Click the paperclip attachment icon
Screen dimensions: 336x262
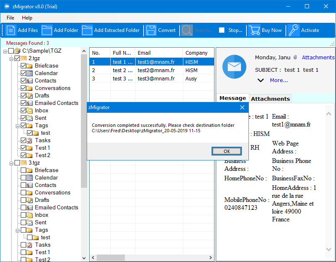(295, 57)
